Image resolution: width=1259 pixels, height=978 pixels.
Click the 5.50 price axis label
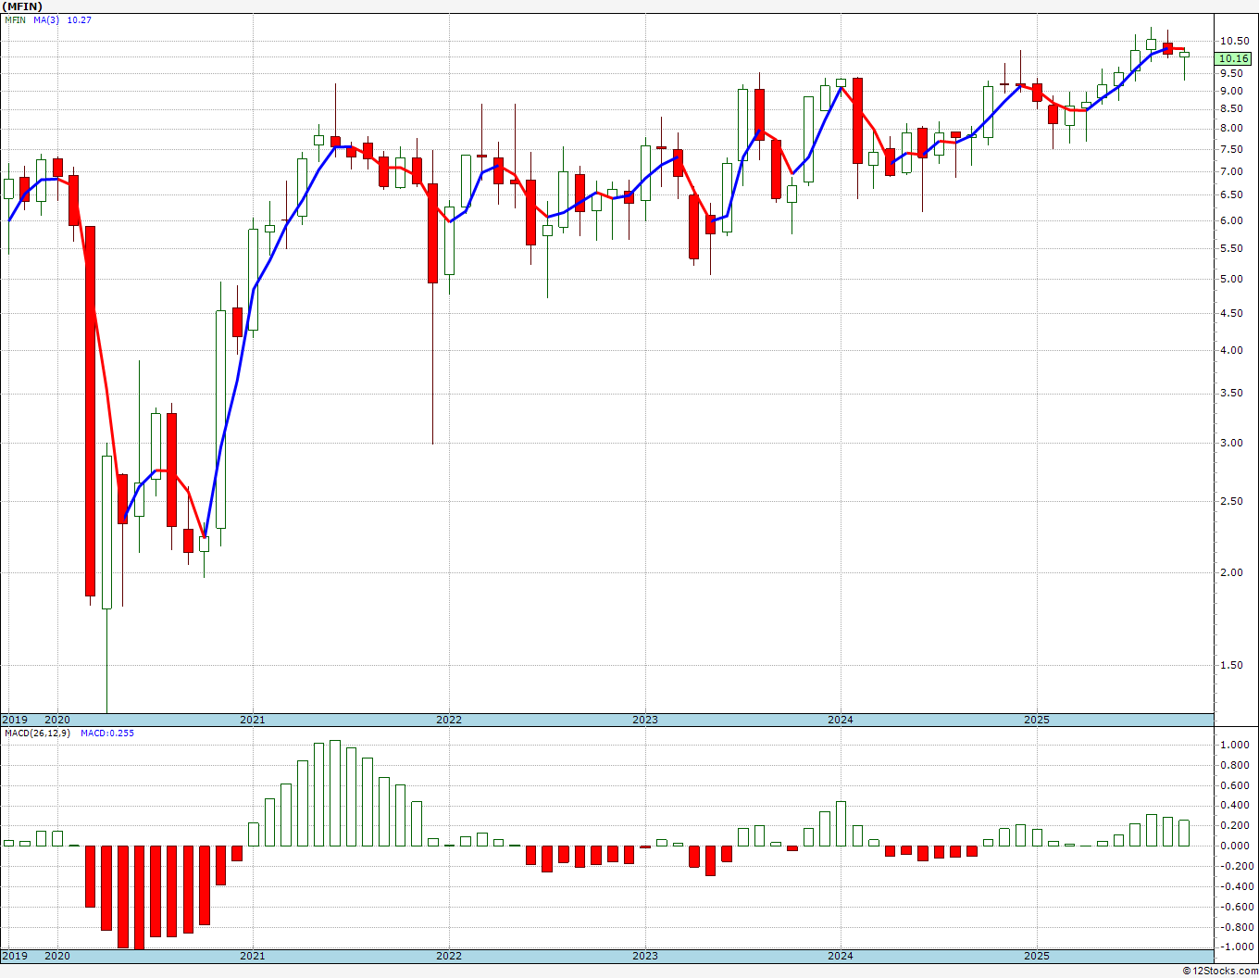(1231, 248)
